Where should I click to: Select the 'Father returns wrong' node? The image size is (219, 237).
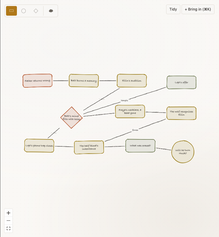[37, 81]
